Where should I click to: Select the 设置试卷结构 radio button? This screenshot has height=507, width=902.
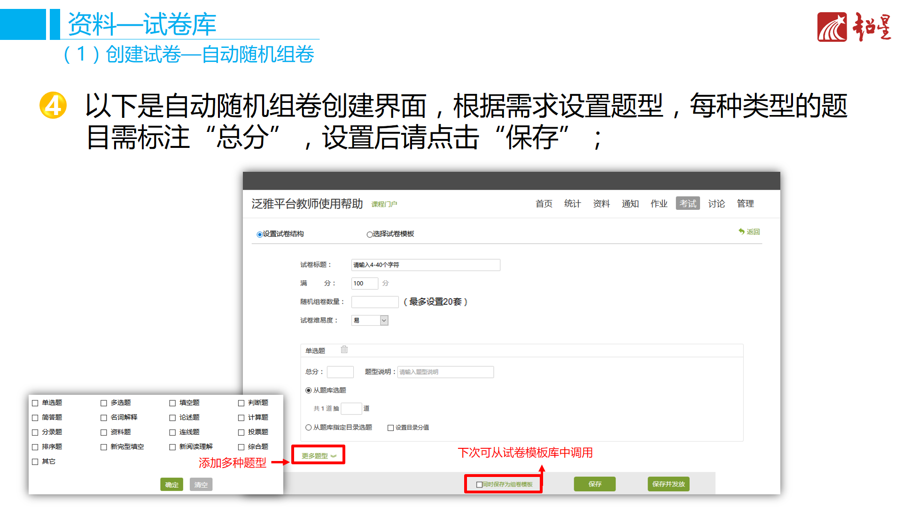(x=259, y=234)
